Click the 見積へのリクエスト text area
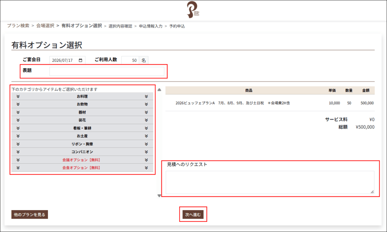 click(x=270, y=183)
